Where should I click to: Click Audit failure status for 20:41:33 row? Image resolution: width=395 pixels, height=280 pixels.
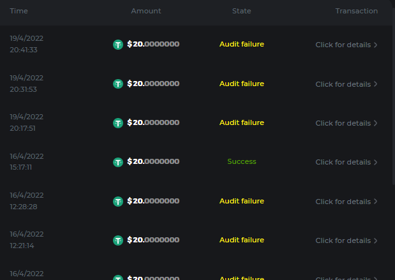click(x=241, y=45)
